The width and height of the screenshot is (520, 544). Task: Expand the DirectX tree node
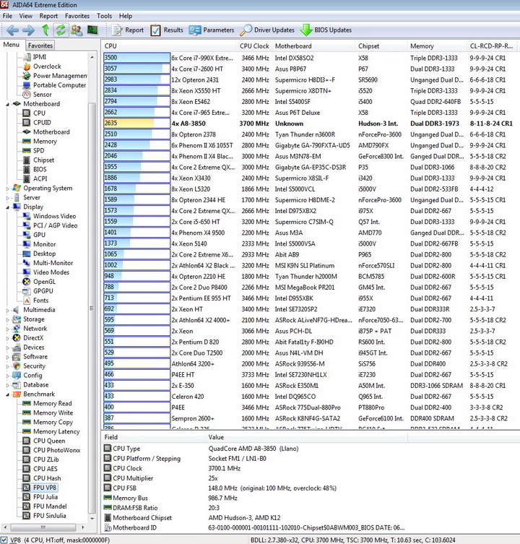[x=8, y=338]
